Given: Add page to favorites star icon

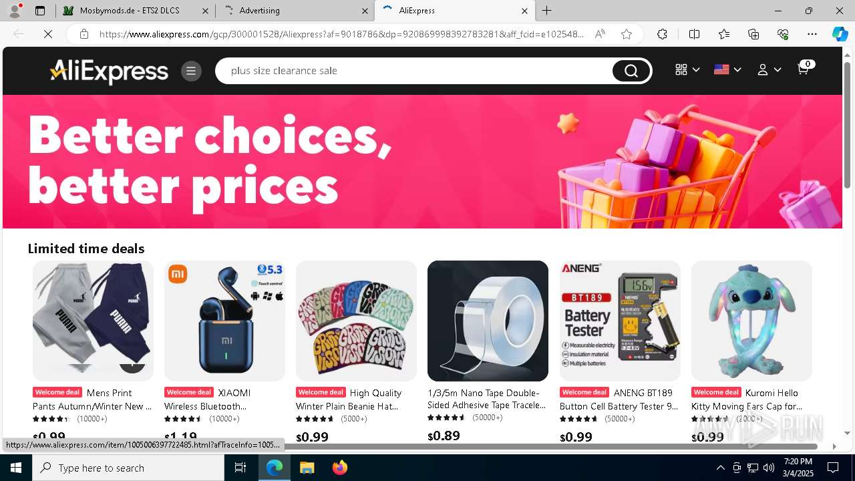Looking at the screenshot, I should 627,34.
